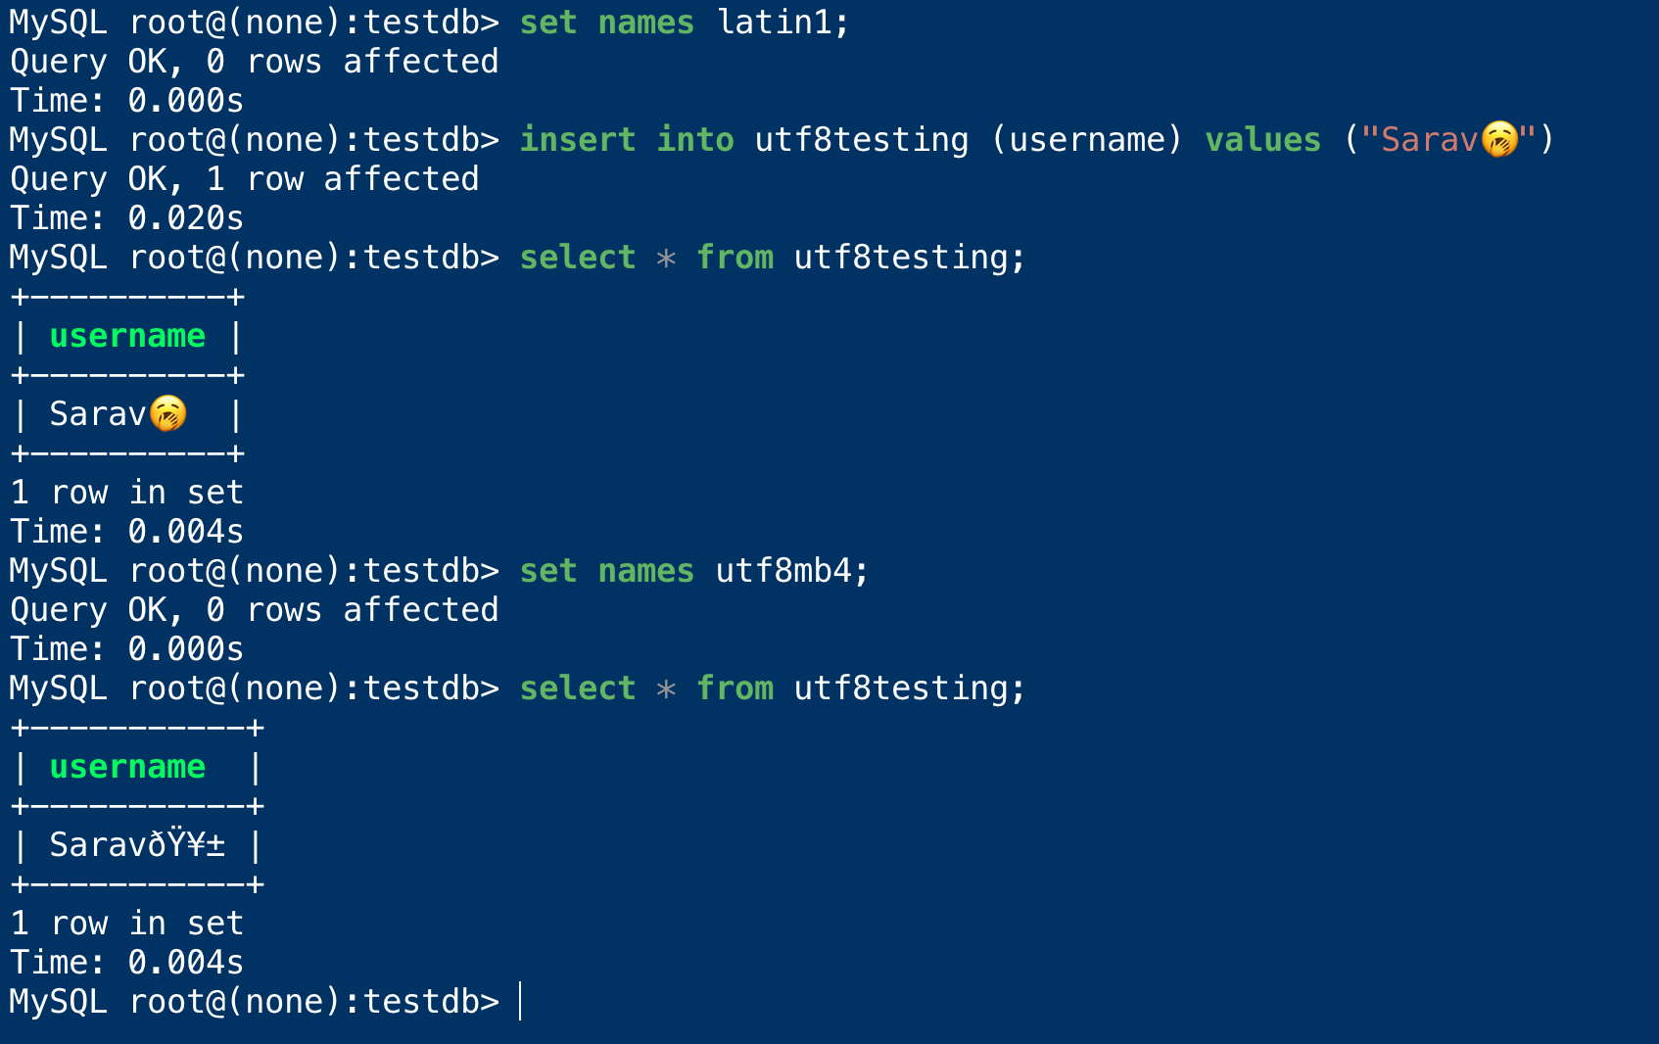Screen dimensions: 1659x1044
Task: Click the 'Time: 0.020s' output line
Action: [x=127, y=217]
